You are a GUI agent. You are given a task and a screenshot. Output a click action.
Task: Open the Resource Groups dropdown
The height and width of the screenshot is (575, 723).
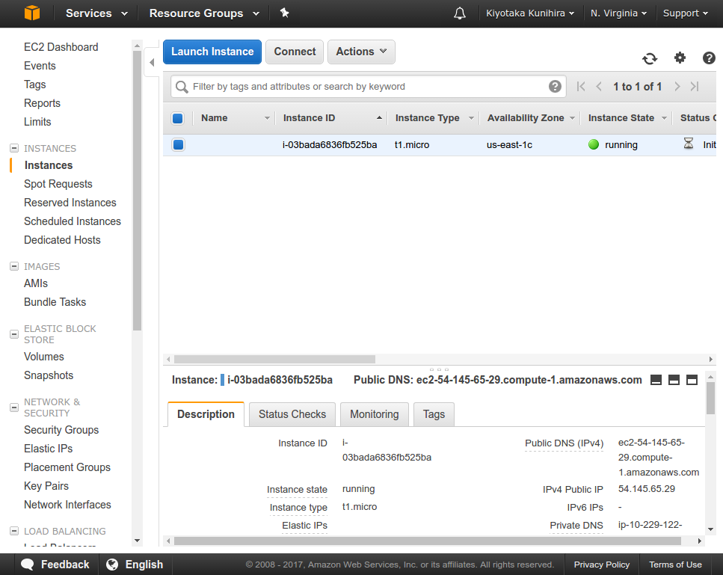204,13
